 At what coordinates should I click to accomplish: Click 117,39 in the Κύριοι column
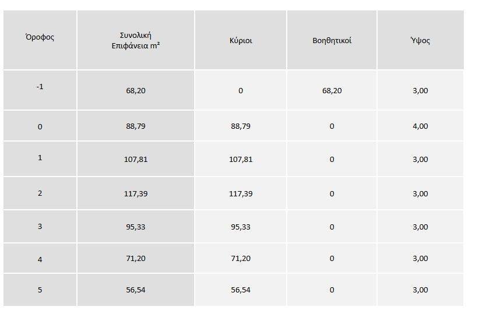tap(241, 193)
